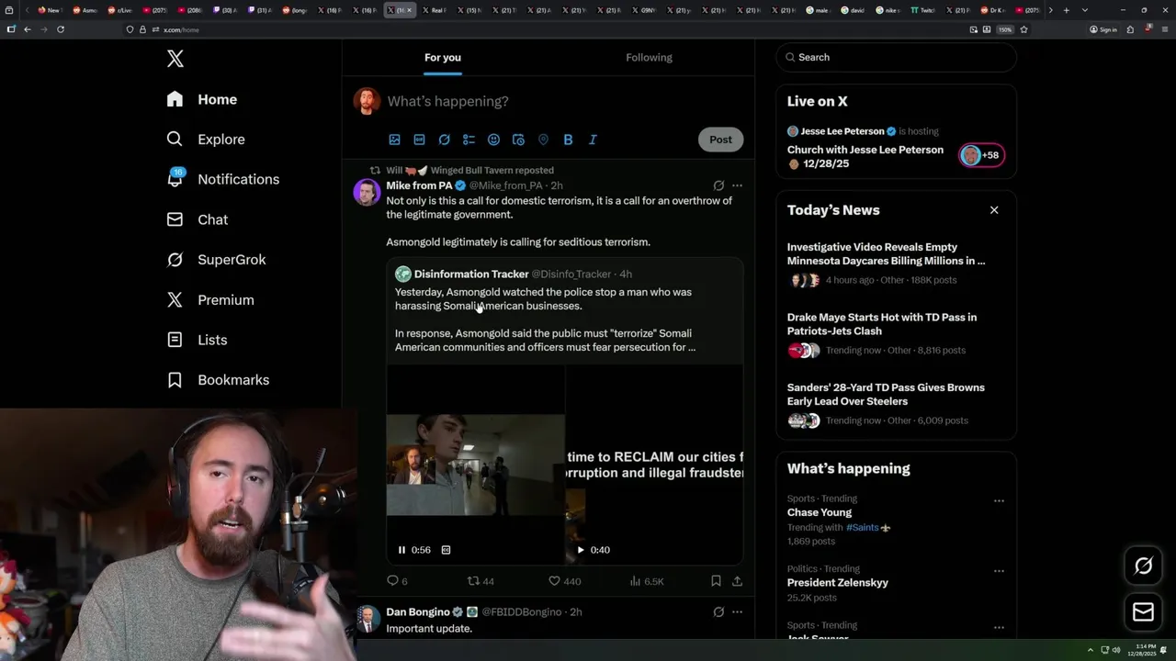Open more options for Chase Young trend
Viewport: 1176px width, 661px height.
point(999,501)
